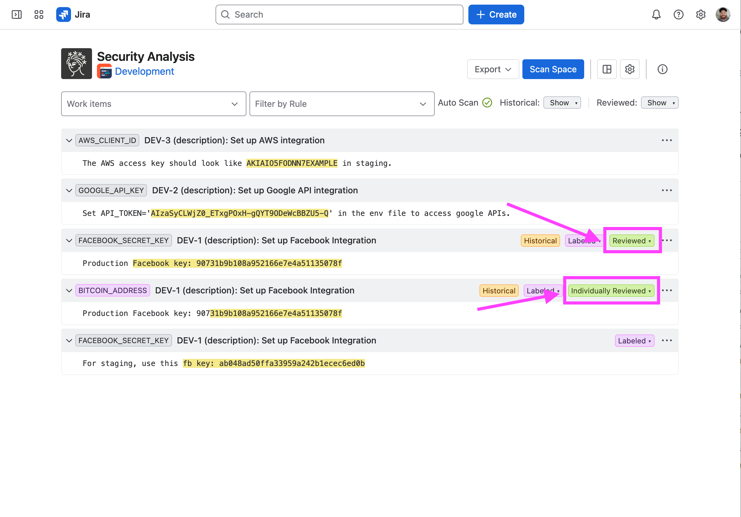Toggle the Jira sidebar collapse icon

pyautogui.click(x=16, y=15)
